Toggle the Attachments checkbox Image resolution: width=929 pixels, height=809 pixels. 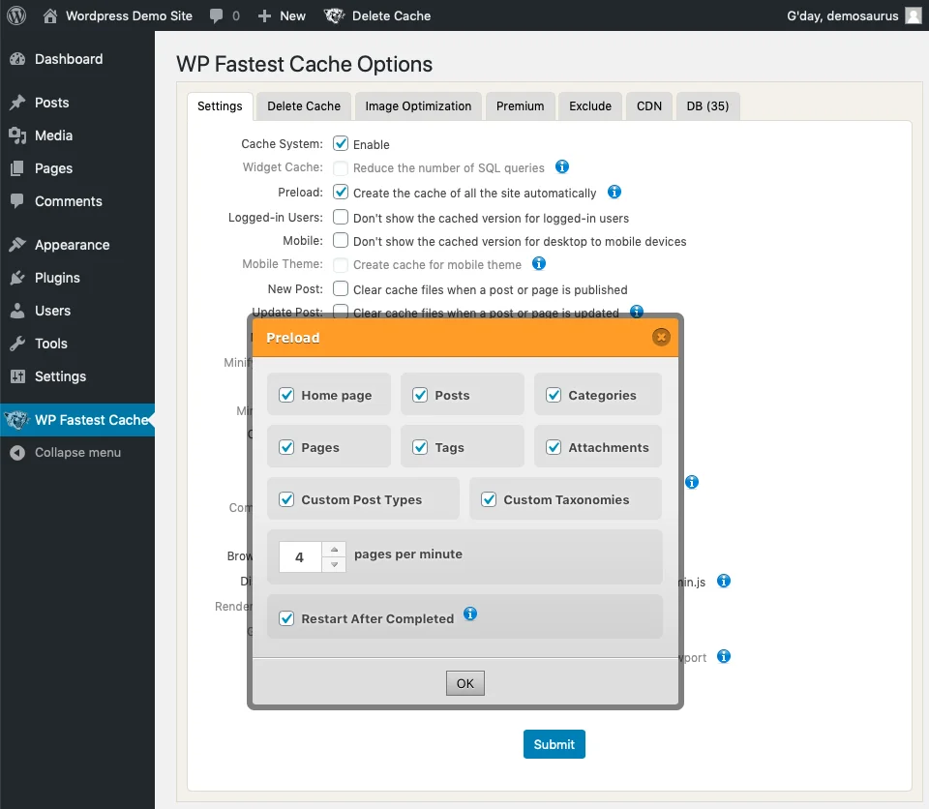[554, 447]
